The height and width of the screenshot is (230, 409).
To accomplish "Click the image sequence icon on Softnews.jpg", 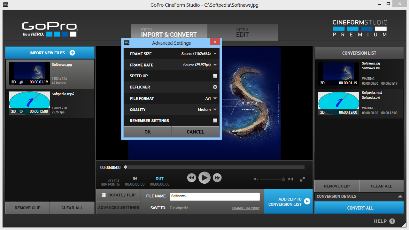I will pyautogui.click(x=21, y=82).
